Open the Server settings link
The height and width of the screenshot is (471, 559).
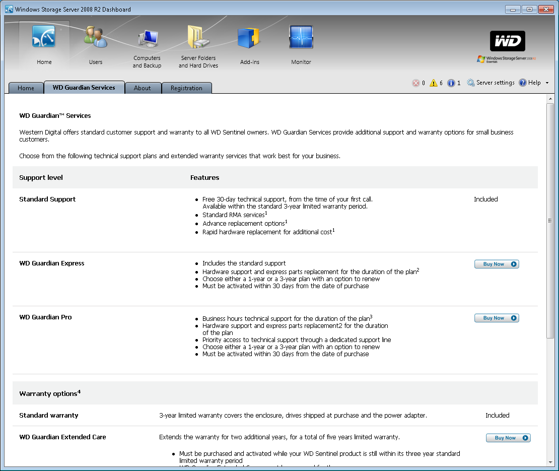pyautogui.click(x=495, y=83)
